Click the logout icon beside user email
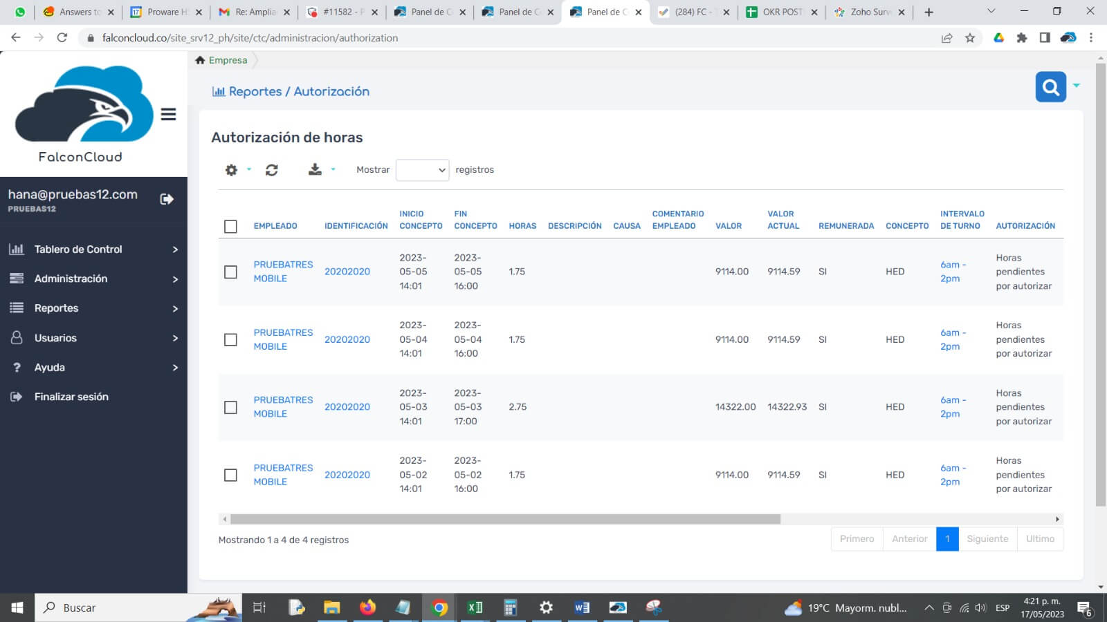1107x622 pixels. [167, 199]
